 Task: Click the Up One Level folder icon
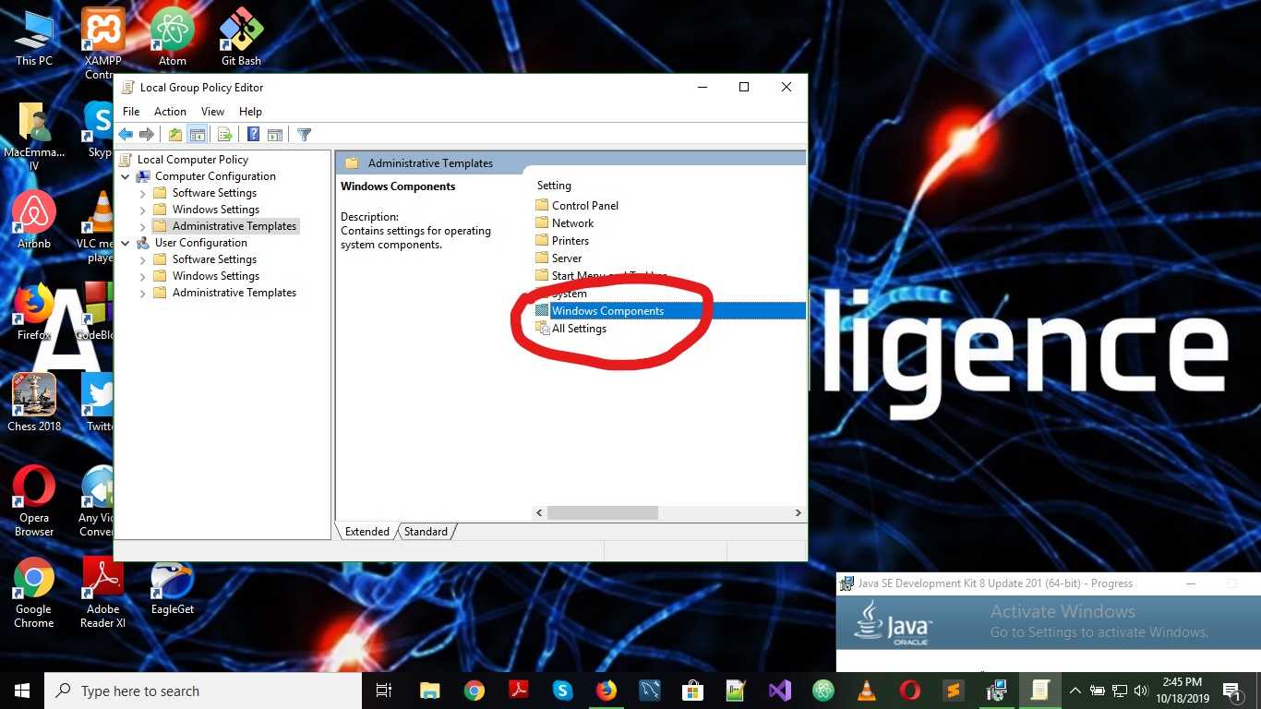[x=175, y=135]
